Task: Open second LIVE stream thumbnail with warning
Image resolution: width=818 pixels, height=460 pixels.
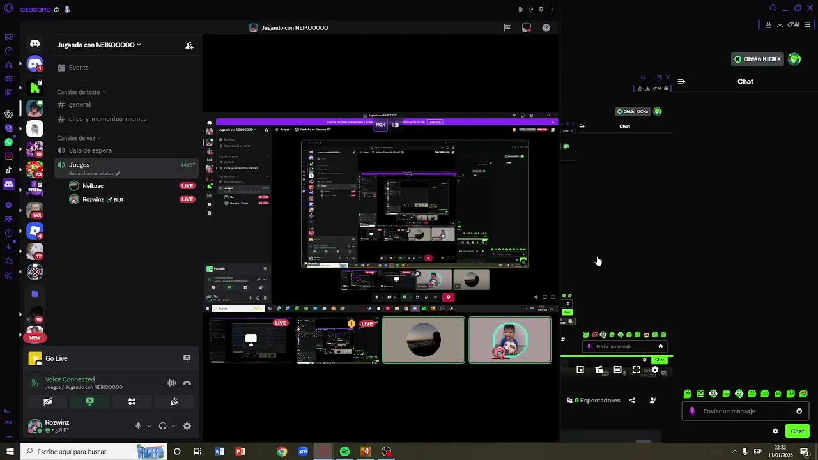Action: (337, 340)
